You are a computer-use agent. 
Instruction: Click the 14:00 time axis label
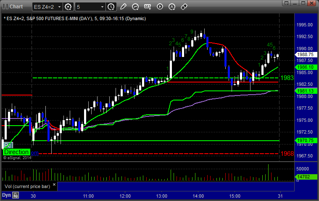(x=198, y=196)
